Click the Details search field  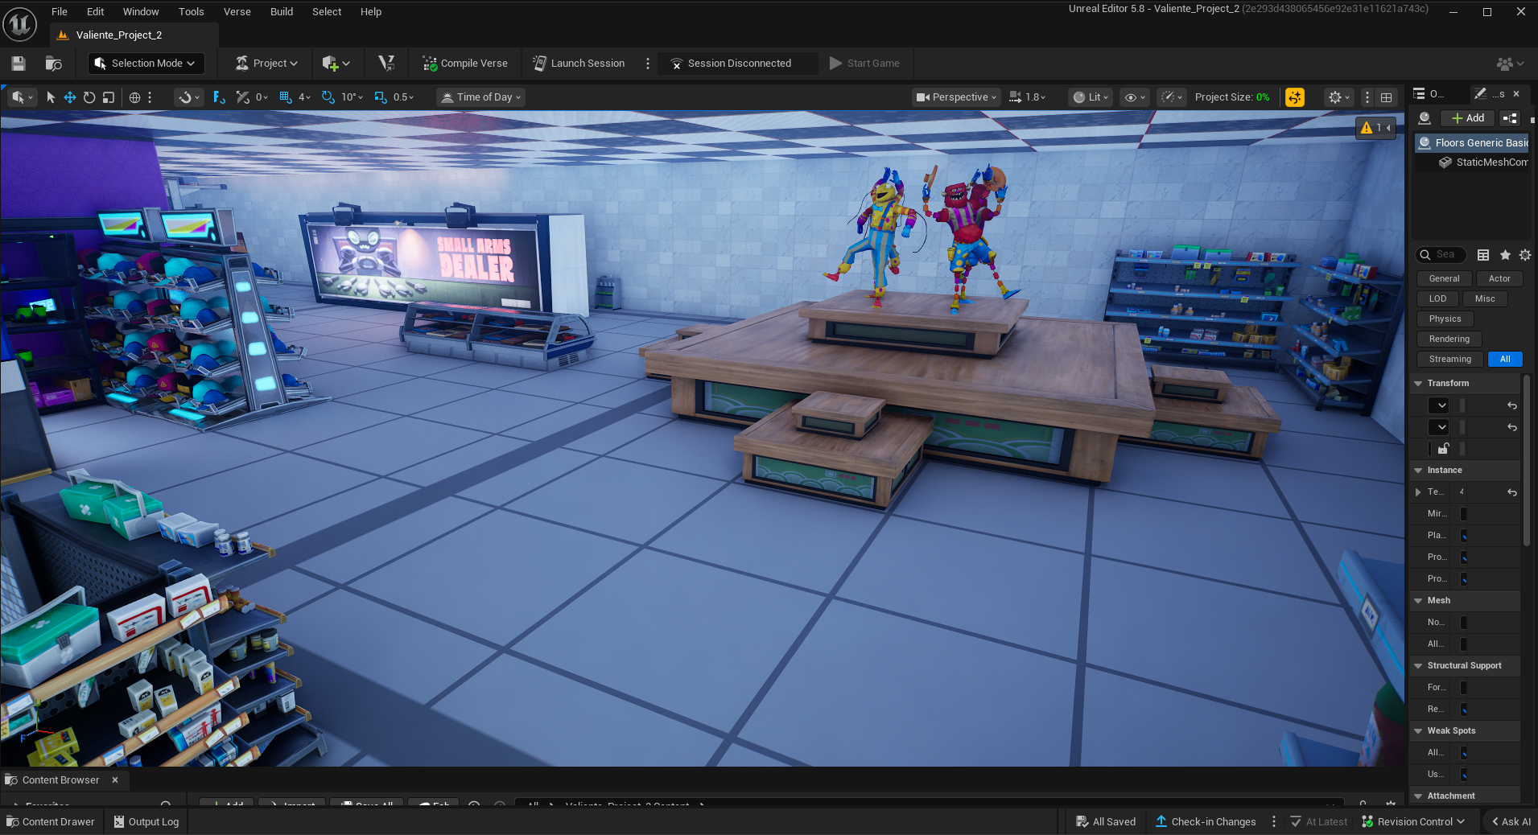1441,255
